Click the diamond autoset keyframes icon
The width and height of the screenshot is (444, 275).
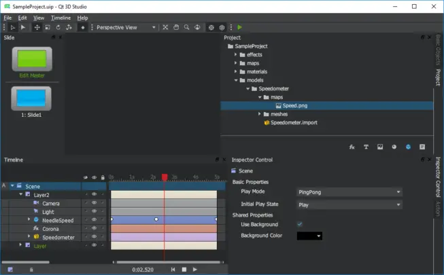(83, 27)
